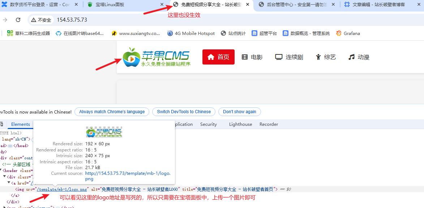This screenshot has height=208, width=424.
Task: Open the 草料二维码生成器 bookmark
Action: pyautogui.click(x=29, y=34)
